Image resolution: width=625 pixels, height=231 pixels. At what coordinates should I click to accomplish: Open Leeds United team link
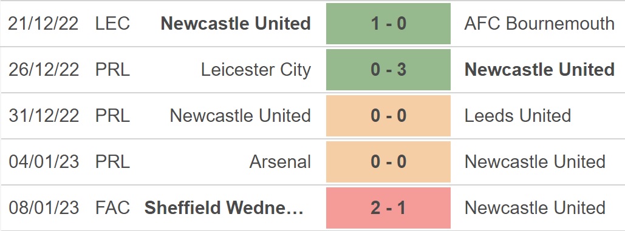click(x=517, y=116)
